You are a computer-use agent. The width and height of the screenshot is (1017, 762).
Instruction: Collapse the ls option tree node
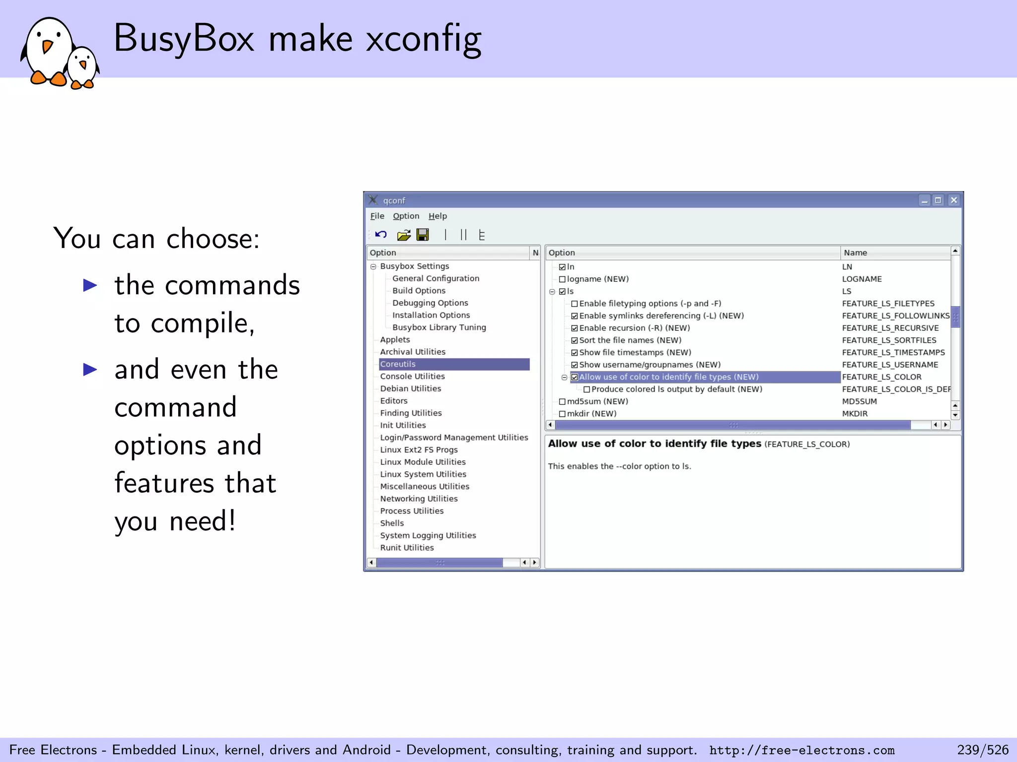(x=552, y=292)
